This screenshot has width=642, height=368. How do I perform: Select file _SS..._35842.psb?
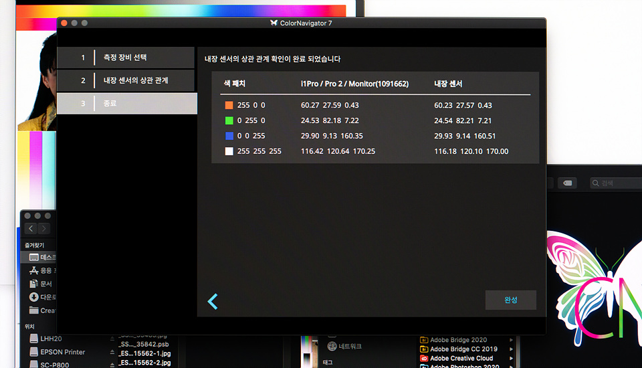(x=144, y=344)
